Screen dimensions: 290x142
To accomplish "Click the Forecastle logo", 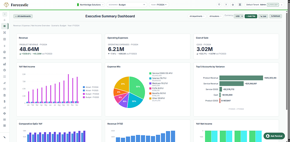I will click(x=16, y=5).
